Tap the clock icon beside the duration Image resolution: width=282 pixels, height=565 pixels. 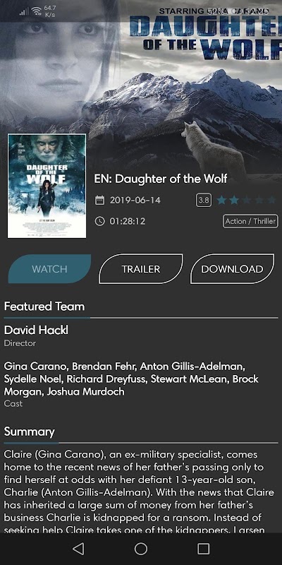(x=99, y=221)
